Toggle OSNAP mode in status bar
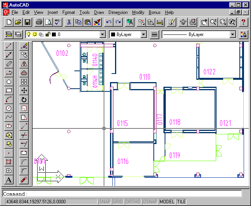Screen dimensions: 251x206 pos(150,201)
